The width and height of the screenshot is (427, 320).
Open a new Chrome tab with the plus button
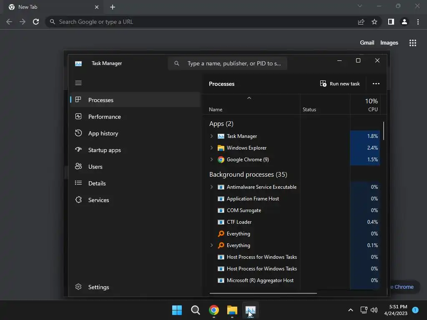click(113, 7)
